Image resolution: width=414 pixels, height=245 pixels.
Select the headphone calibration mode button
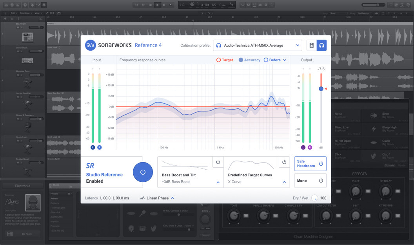coord(321,46)
